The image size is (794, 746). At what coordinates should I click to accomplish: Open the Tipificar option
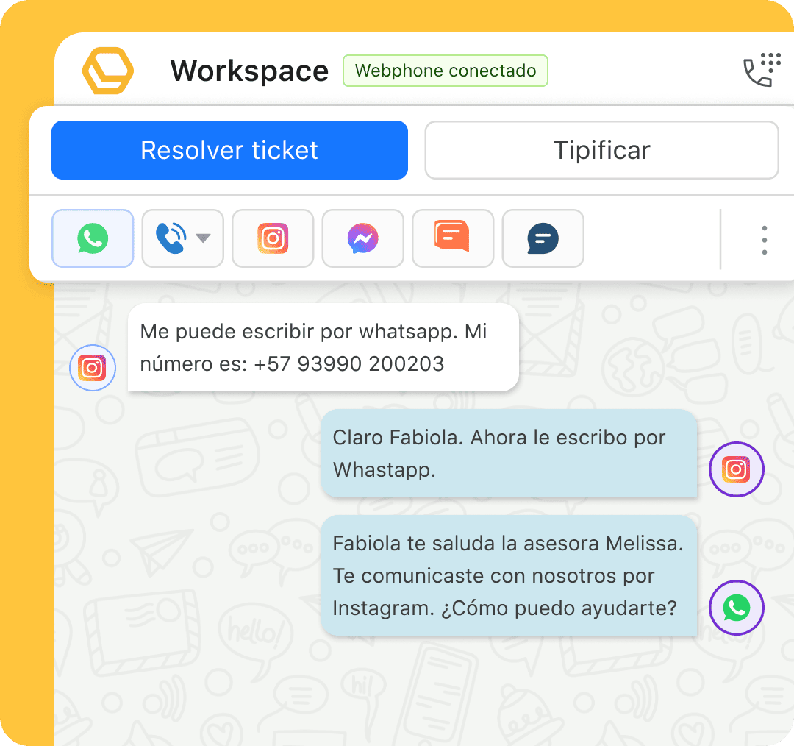pyautogui.click(x=601, y=150)
